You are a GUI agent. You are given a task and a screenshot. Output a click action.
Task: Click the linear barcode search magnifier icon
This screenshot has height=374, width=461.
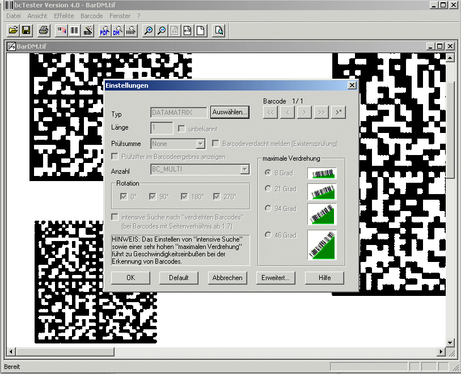coord(131,31)
